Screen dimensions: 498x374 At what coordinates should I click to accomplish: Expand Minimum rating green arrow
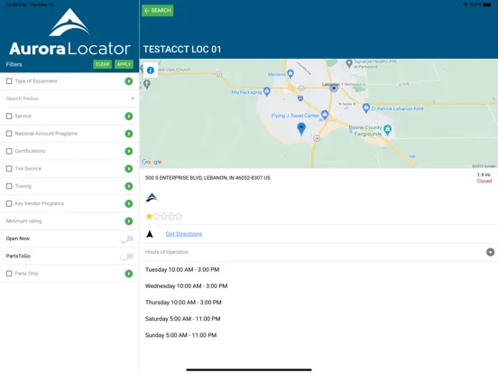click(129, 221)
